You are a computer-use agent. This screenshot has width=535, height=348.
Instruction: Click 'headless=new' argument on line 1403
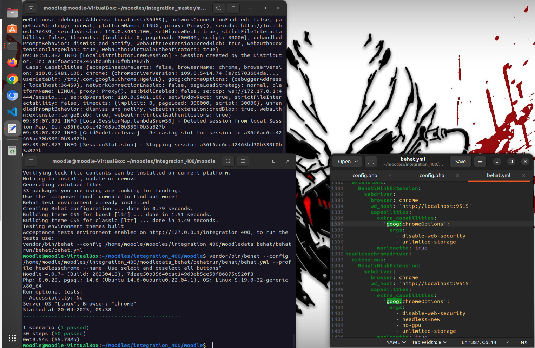click(421, 319)
